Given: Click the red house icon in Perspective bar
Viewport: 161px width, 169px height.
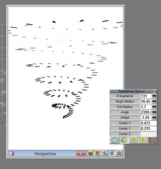Looking at the screenshot, I should [98, 153].
